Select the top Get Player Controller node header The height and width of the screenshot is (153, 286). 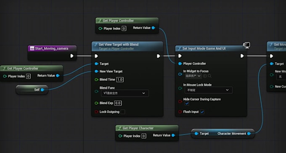coord(127,21)
